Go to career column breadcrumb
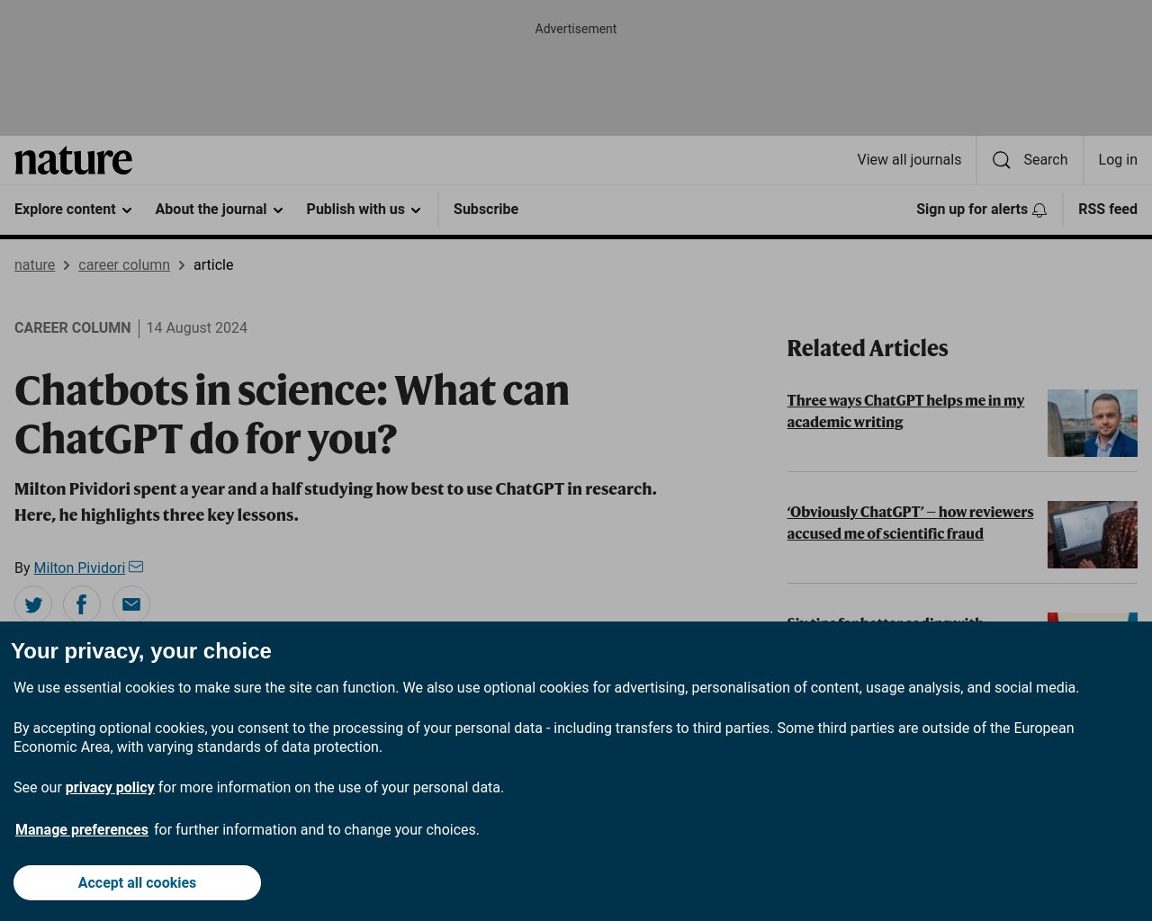The image size is (1152, 921). 124,265
